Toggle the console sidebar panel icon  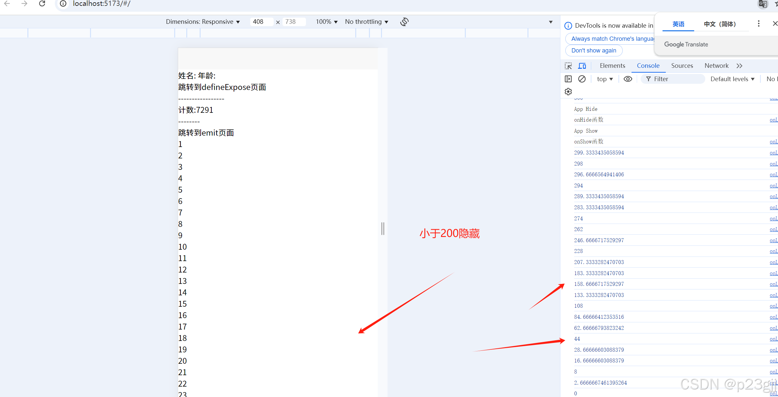point(568,79)
